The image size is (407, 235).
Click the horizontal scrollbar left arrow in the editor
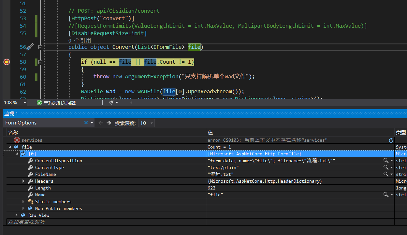point(132,103)
